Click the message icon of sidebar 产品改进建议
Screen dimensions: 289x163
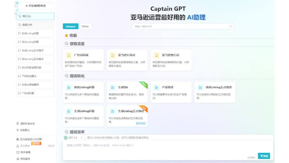coord(19,76)
